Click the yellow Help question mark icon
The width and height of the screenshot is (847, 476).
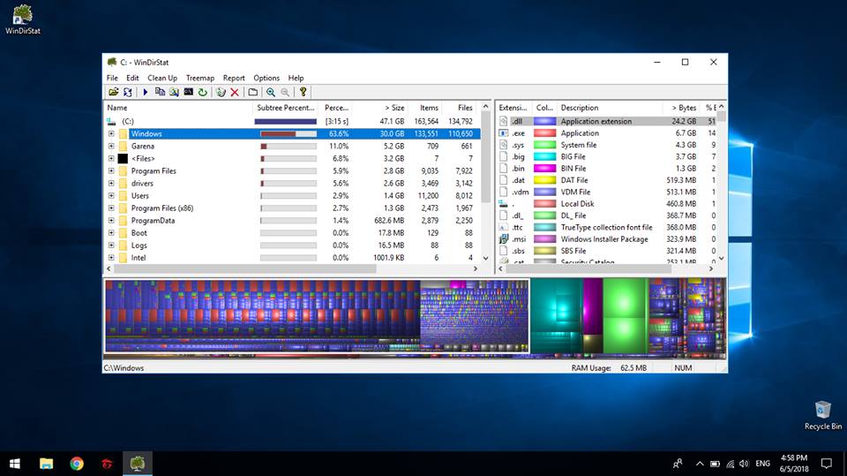pyautogui.click(x=303, y=92)
